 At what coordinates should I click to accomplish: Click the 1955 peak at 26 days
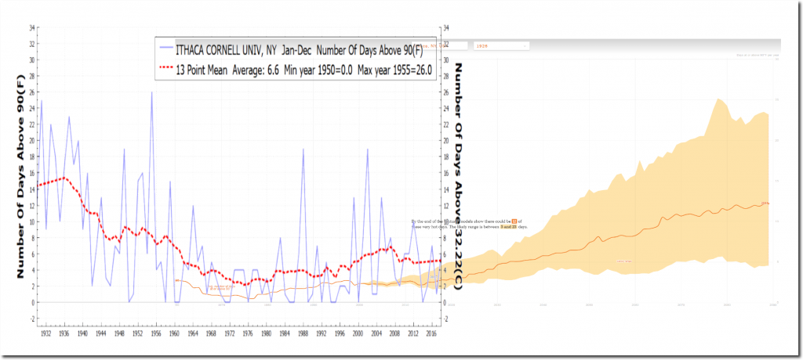[152, 93]
